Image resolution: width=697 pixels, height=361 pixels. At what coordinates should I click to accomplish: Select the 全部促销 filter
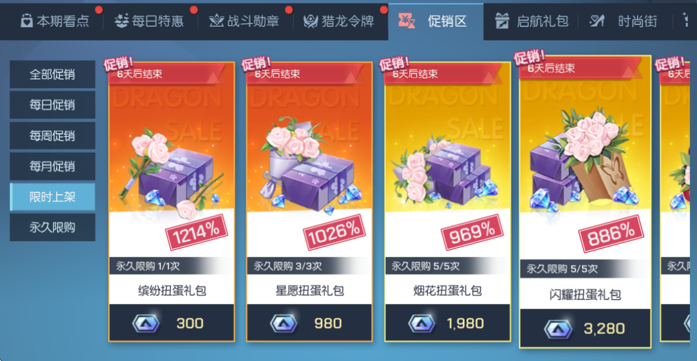[x=52, y=75]
